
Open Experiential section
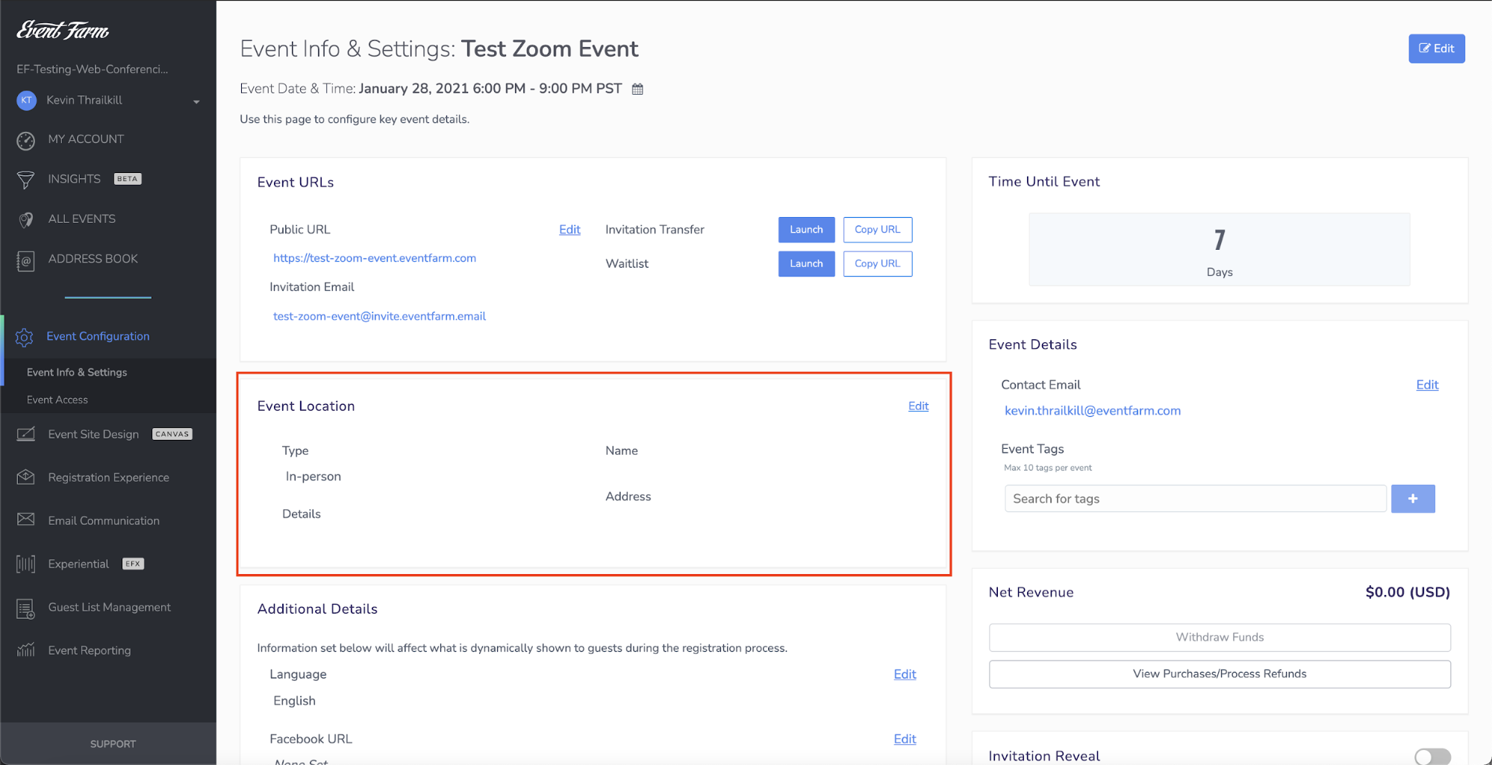point(78,564)
